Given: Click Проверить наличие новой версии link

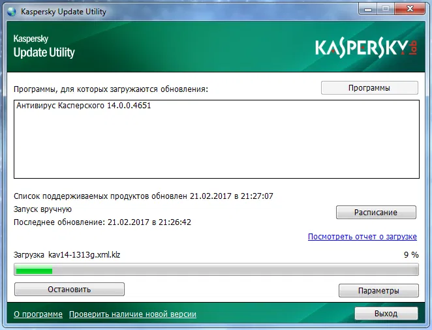Looking at the screenshot, I should pos(132,314).
